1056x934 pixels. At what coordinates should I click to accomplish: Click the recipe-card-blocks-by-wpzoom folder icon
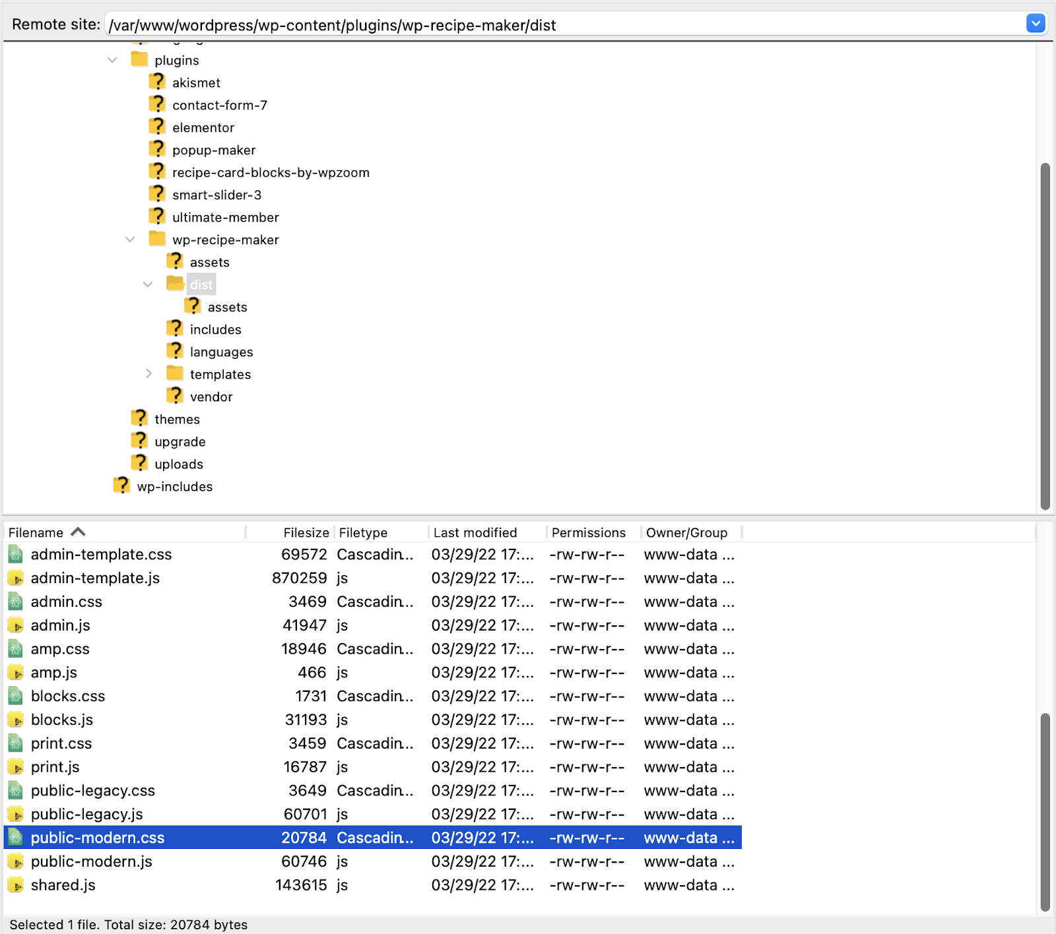point(157,171)
